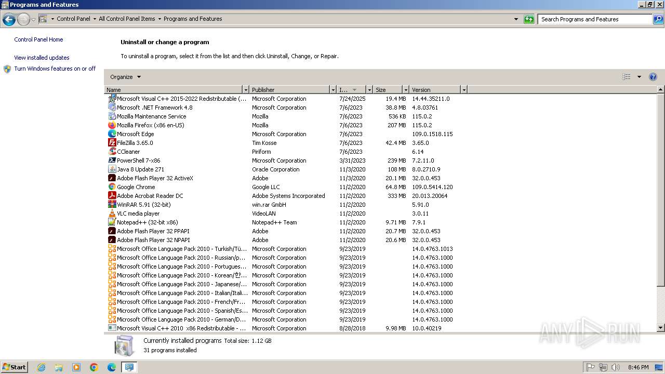Screen dimensions: 665x374
Task: Expand the All Control Panel Items breadcrumb arrow
Action: coord(159,19)
